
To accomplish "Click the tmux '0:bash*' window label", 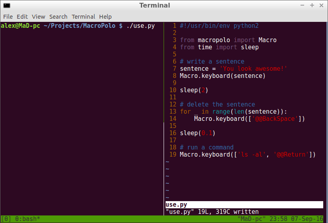I will [27, 219].
